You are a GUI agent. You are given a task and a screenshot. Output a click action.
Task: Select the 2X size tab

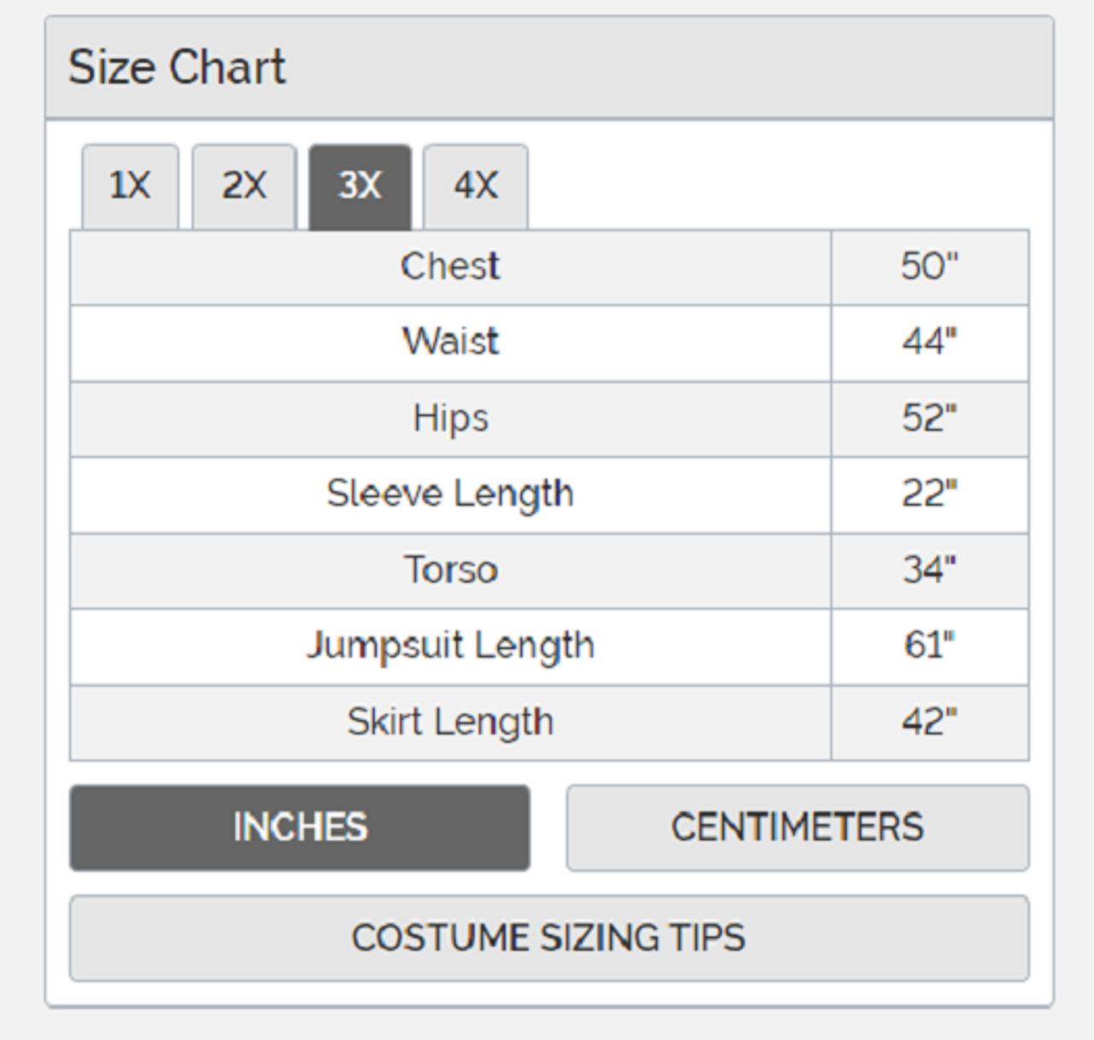click(x=244, y=185)
